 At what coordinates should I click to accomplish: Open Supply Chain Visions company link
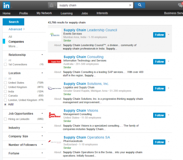[81, 110]
